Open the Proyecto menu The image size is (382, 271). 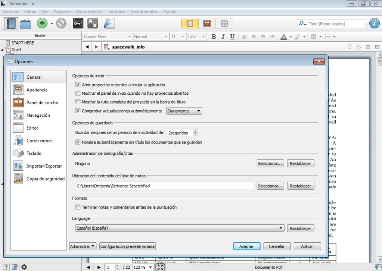(x=62, y=12)
